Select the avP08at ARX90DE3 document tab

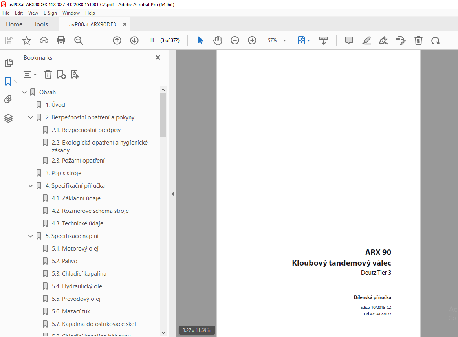pyautogui.click(x=94, y=24)
